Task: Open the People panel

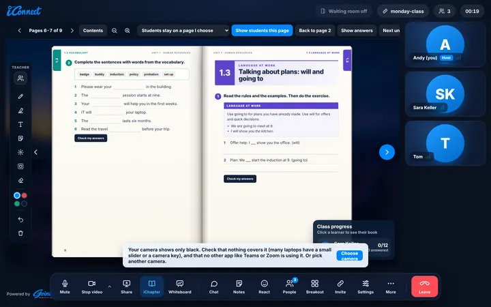Action: click(x=289, y=287)
